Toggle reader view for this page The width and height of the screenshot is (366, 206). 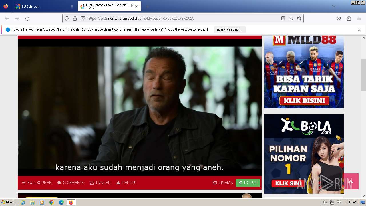(283, 18)
